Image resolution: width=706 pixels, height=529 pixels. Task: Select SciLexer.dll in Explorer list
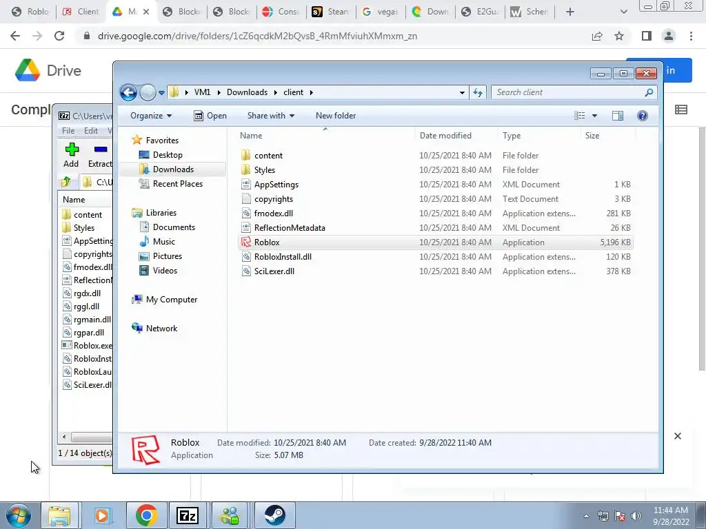[x=436, y=271]
